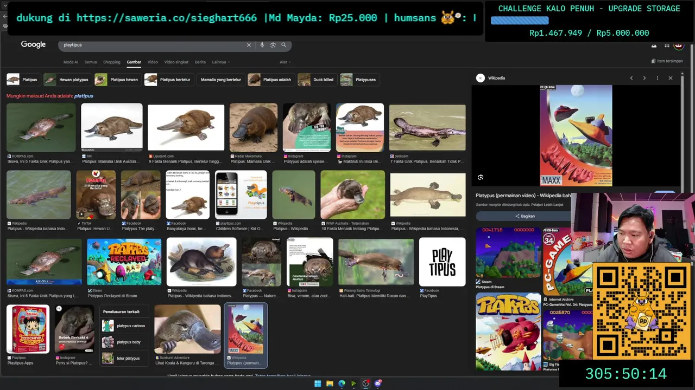
Task: Click Pelajari Lebih Lanjut link
Action: pos(548,205)
